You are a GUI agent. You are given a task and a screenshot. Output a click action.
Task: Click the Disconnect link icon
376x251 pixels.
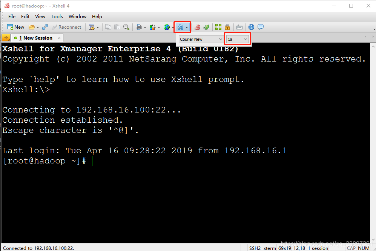[45, 27]
